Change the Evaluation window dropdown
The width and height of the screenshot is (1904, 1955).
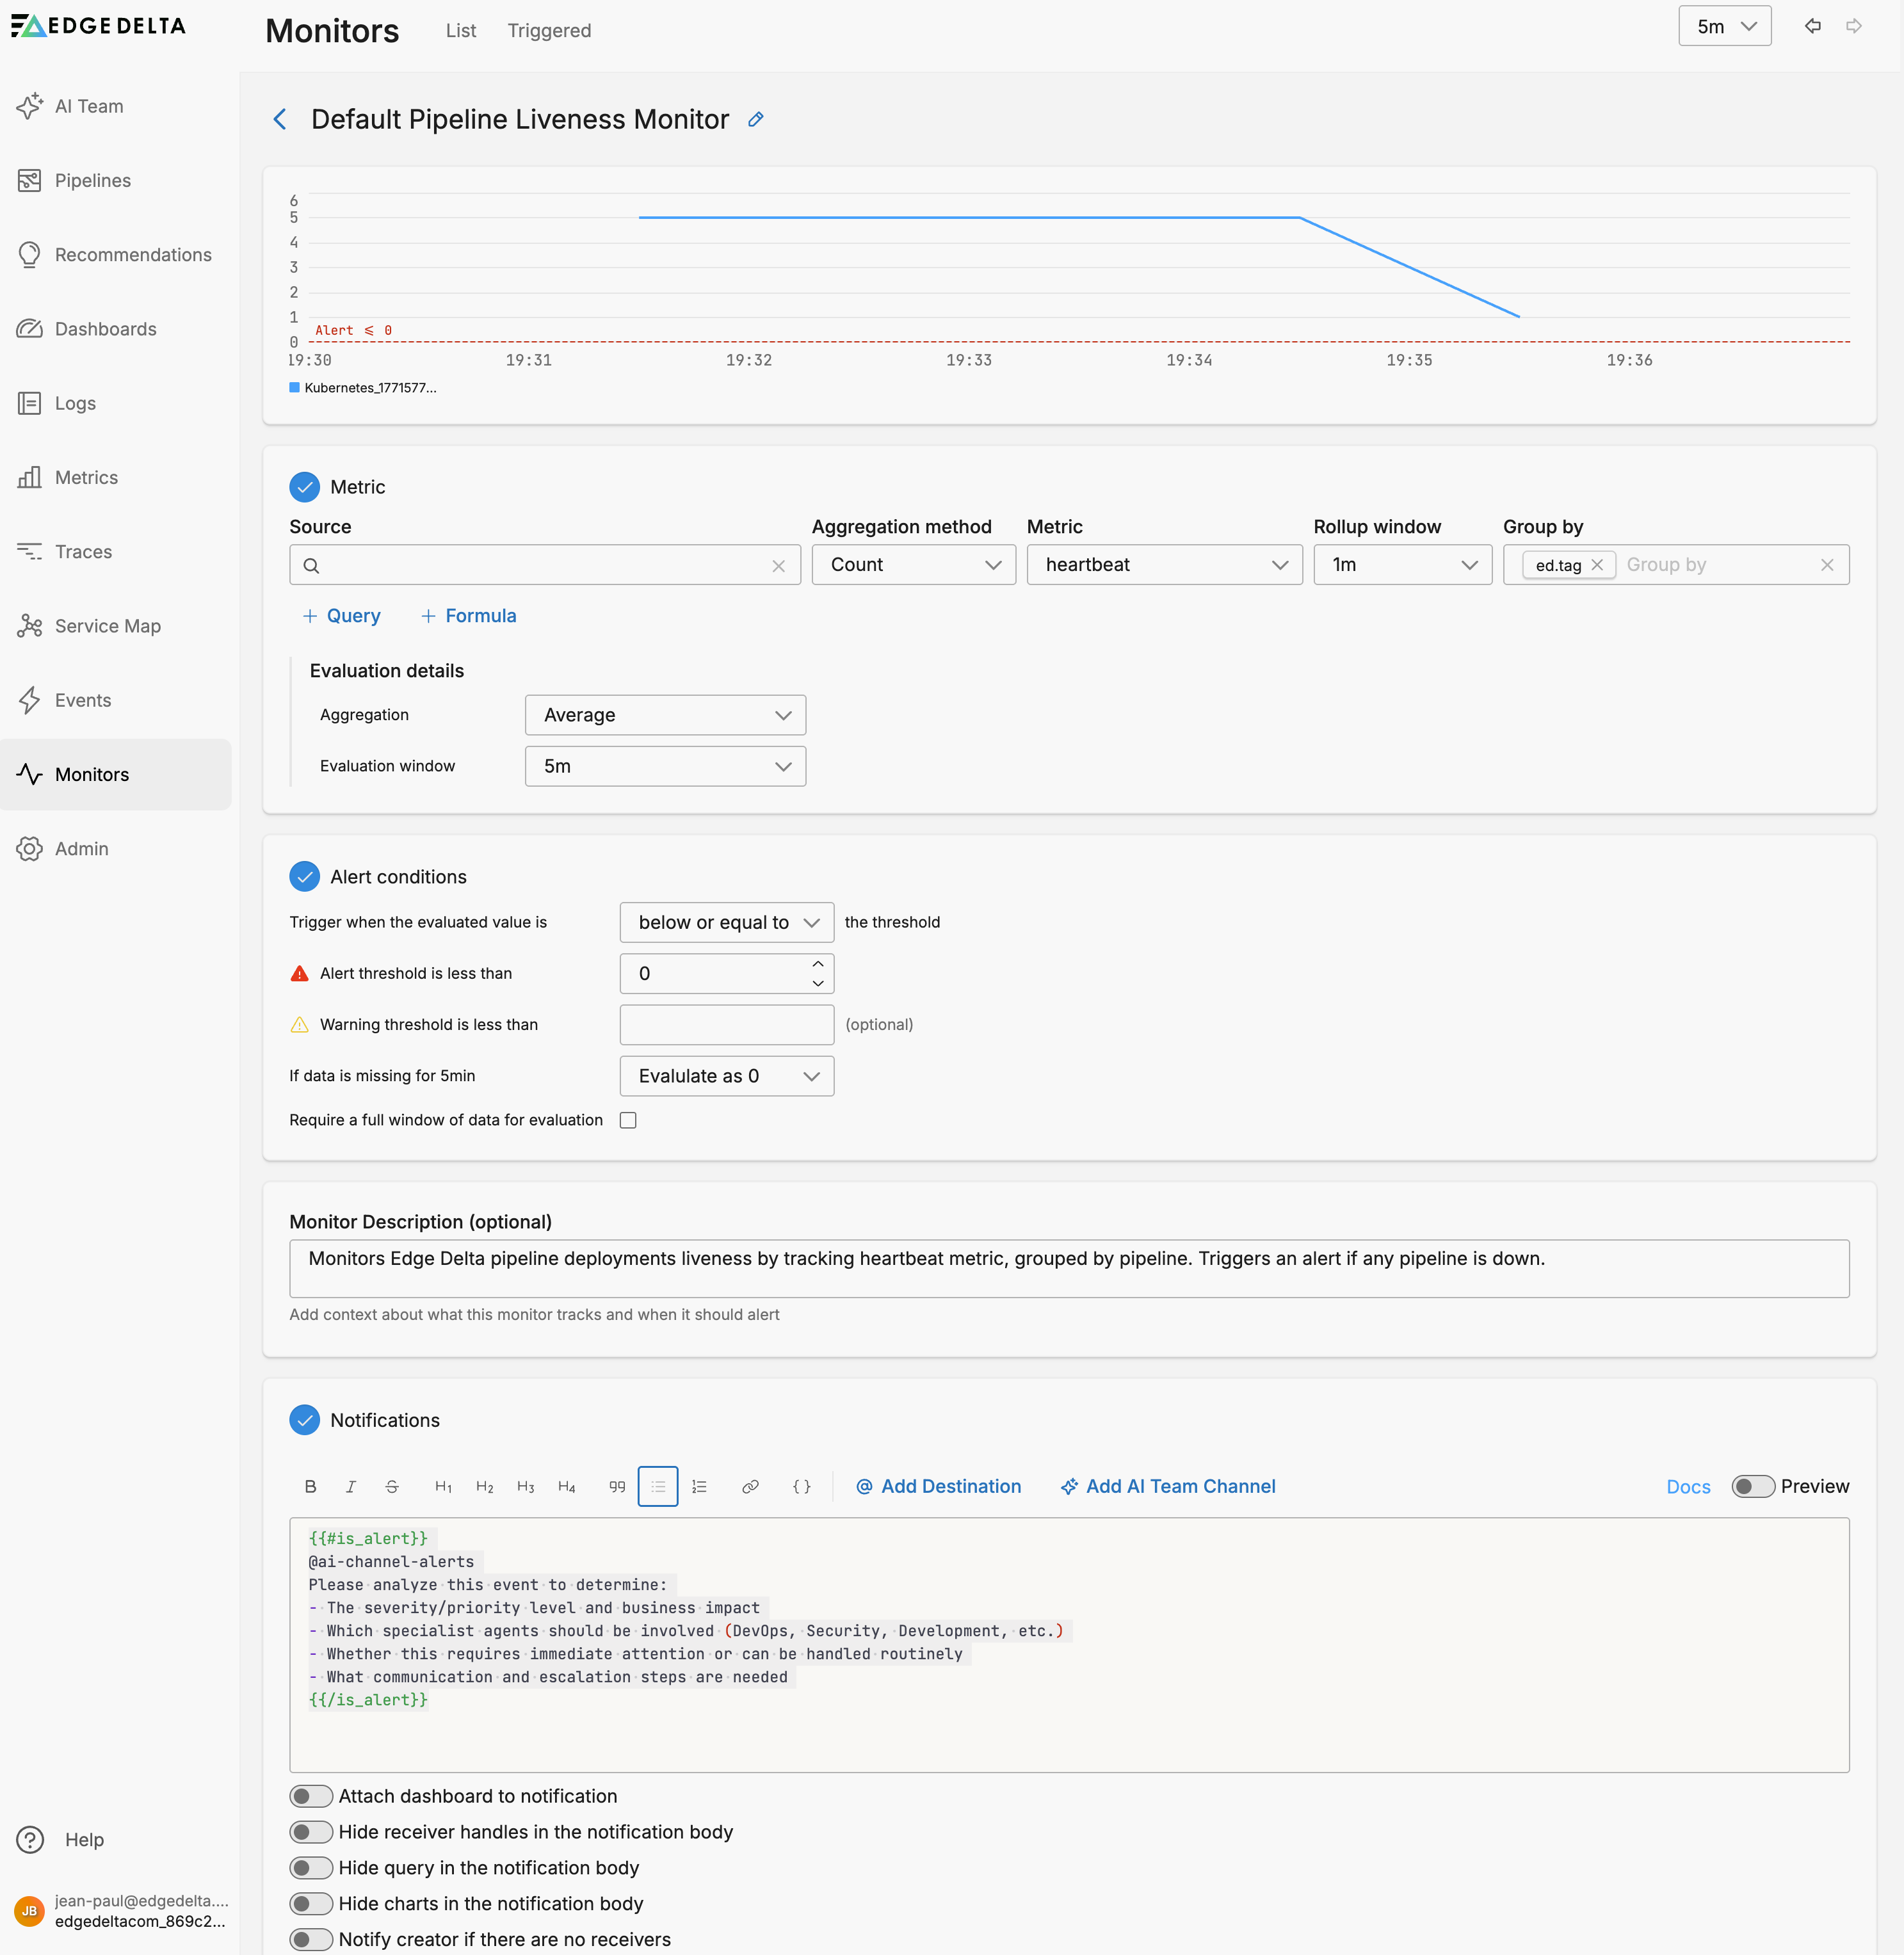665,766
